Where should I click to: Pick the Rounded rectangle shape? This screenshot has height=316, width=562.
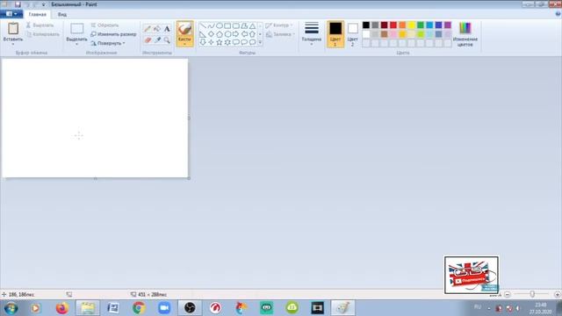(236, 25)
